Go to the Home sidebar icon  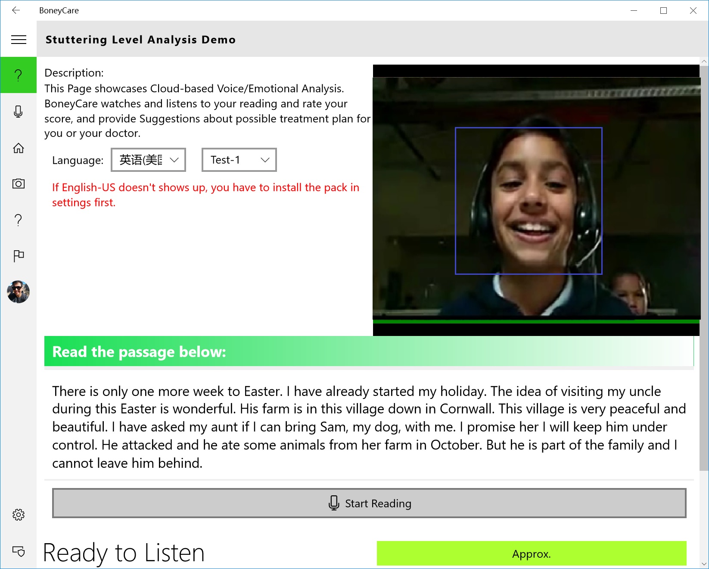[19, 148]
